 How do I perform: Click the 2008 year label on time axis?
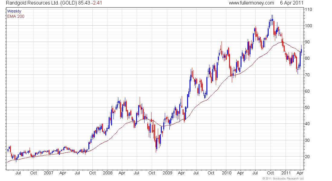[107, 173]
